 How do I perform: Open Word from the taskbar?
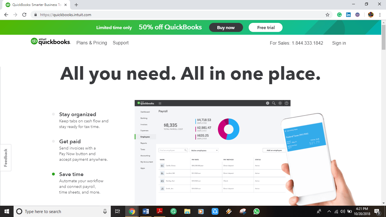[x=146, y=211]
